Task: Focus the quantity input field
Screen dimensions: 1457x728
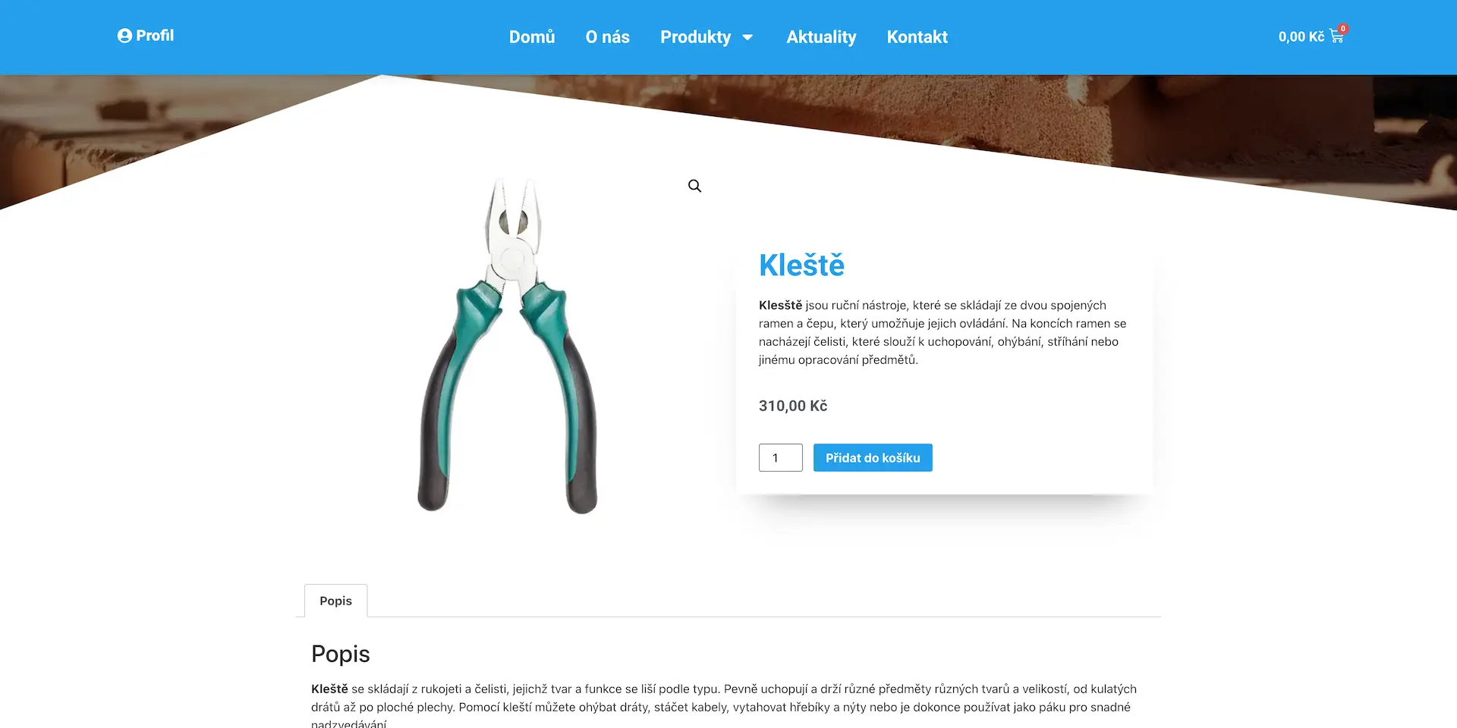Action: (780, 457)
